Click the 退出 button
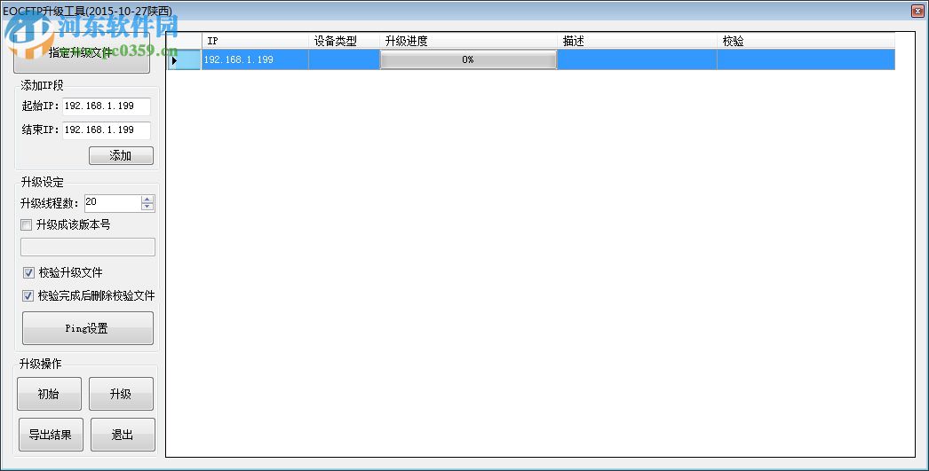The height and width of the screenshot is (471, 929). [x=123, y=435]
